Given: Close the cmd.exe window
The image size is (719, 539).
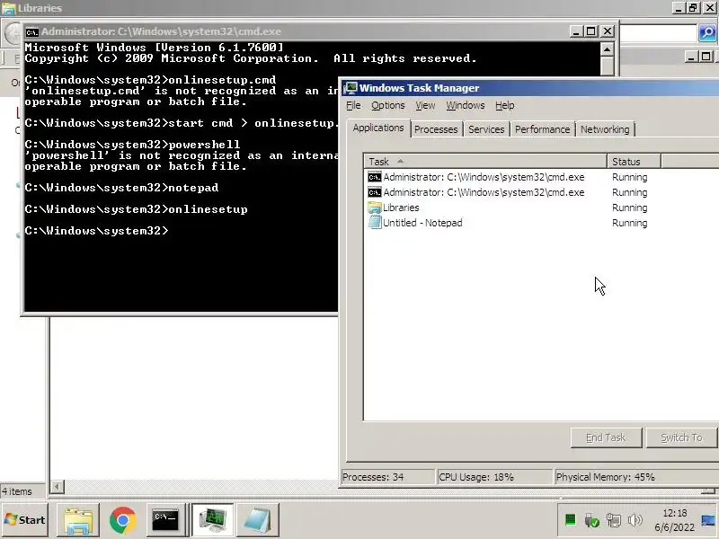Looking at the screenshot, I should [608, 31].
